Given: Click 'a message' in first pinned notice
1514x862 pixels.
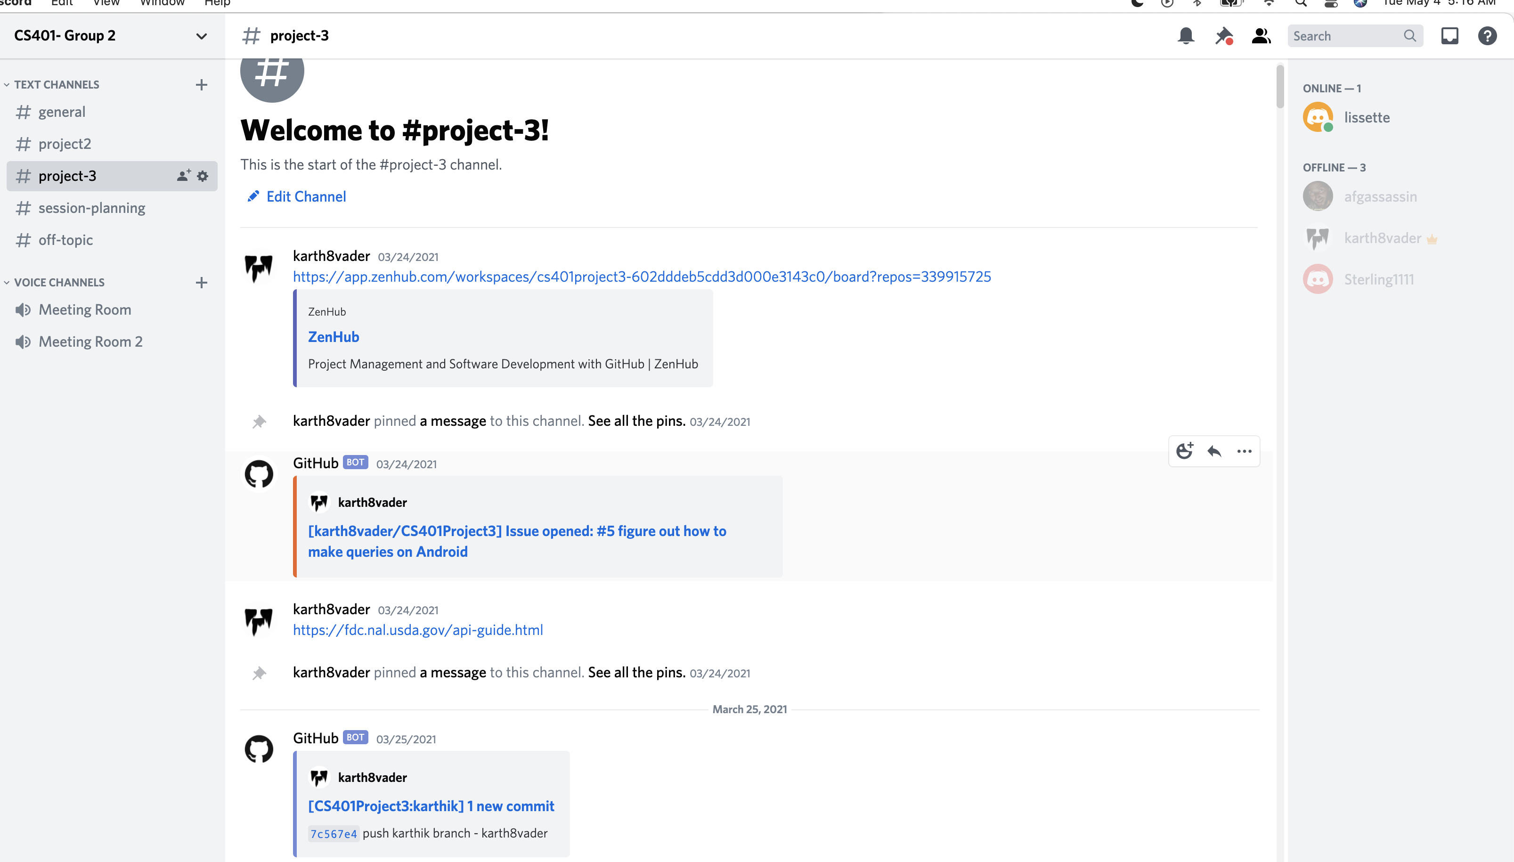Looking at the screenshot, I should coord(453,421).
